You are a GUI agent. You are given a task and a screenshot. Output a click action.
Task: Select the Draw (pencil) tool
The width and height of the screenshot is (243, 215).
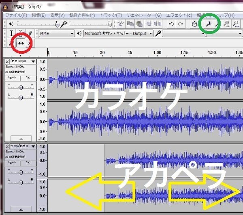click(30, 33)
